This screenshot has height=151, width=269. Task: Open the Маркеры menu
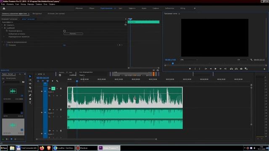click(x=31, y=4)
